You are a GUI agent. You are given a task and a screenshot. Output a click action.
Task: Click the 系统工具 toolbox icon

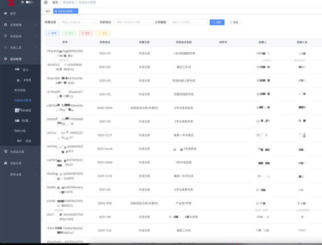6,47
